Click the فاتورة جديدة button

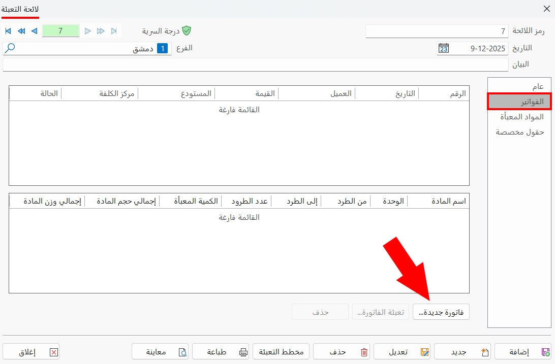pyautogui.click(x=441, y=312)
